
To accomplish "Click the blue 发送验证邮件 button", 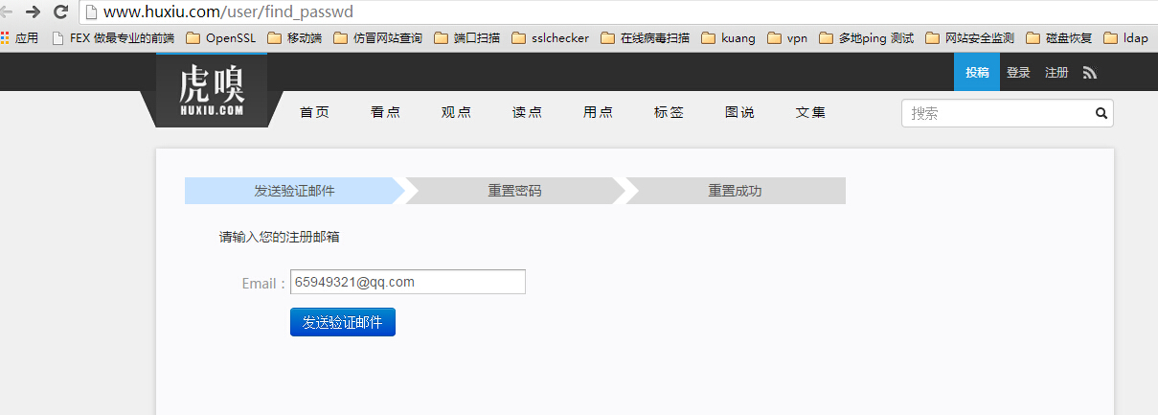I will [343, 322].
